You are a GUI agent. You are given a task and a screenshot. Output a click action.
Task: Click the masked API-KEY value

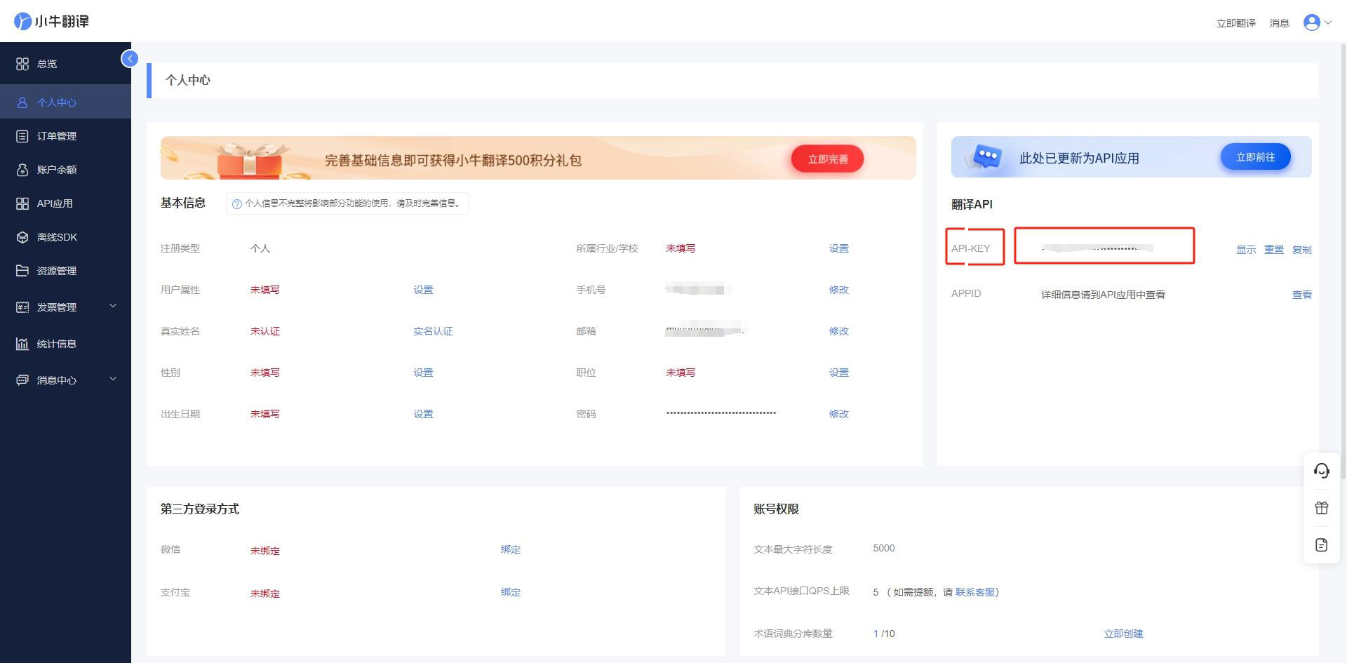(1098, 248)
